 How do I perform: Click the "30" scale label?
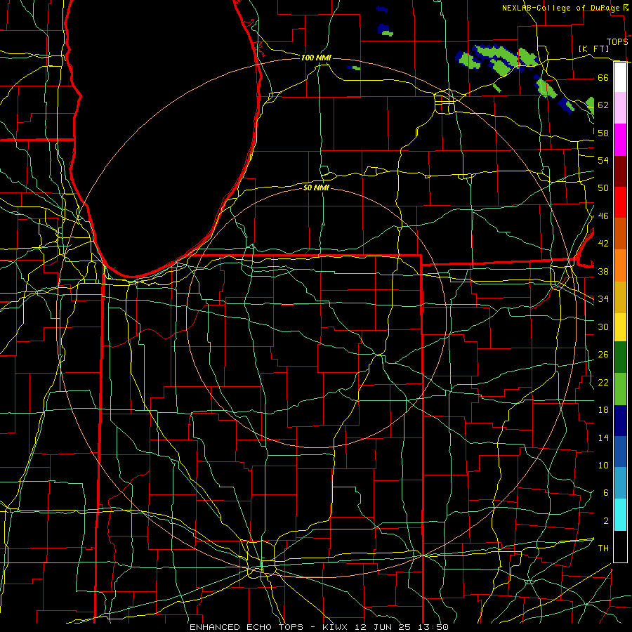coord(603,327)
